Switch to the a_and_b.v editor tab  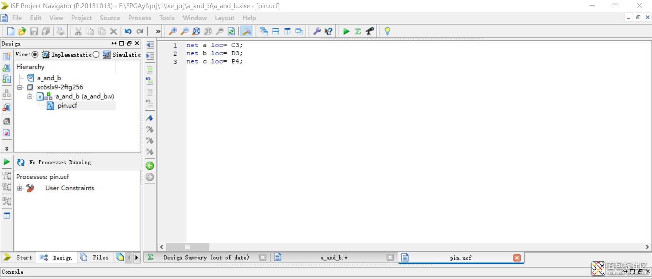[334, 257]
